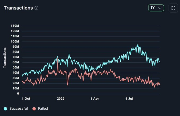Image resolution: width=180 pixels, height=116 pixels.
Task: Select the 1 Oct x-axis label
Action: (x=26, y=99)
